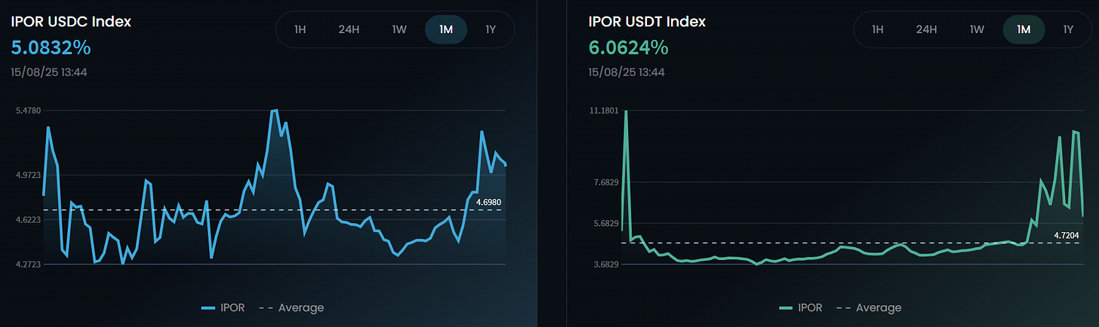Viewport: 1099px width, 327px height.
Task: Select 1Y range on USDT Index chart
Action: [1068, 29]
